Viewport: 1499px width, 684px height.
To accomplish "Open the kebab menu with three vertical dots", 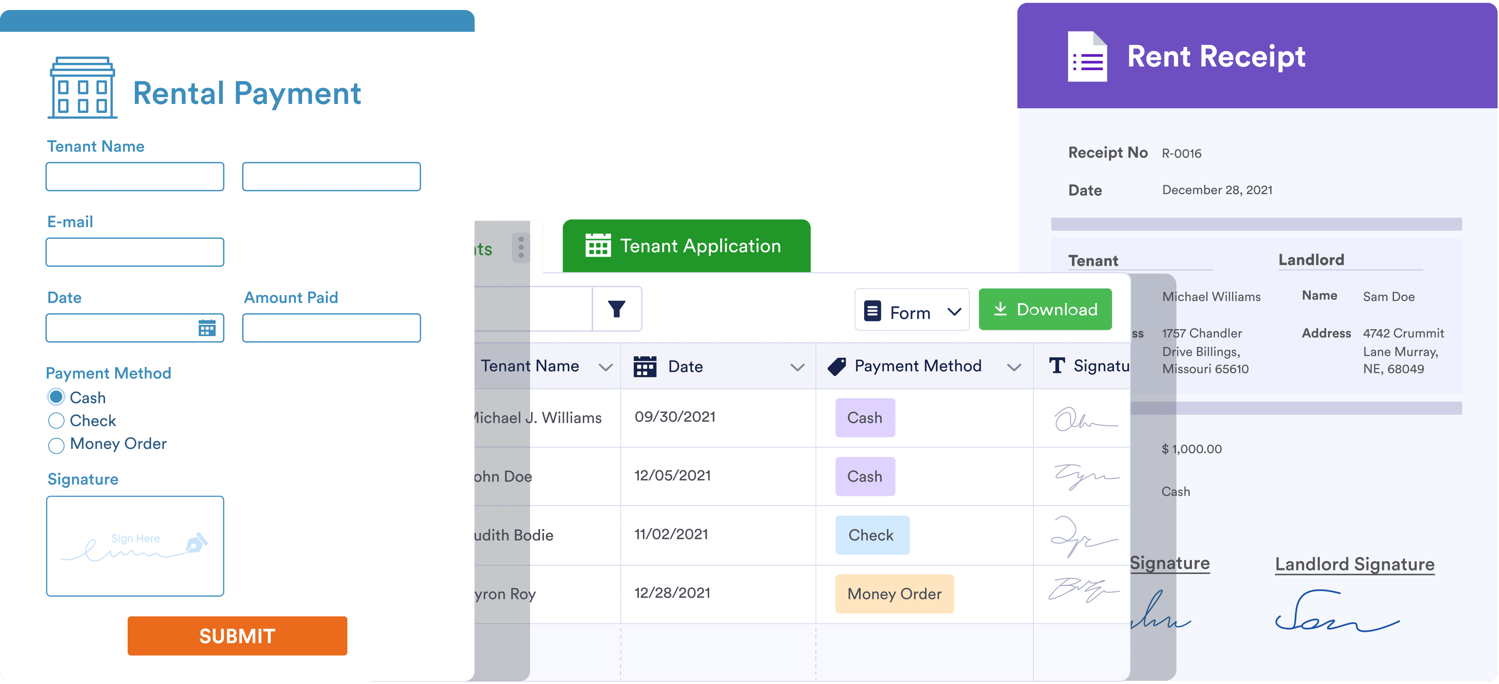I will (521, 247).
